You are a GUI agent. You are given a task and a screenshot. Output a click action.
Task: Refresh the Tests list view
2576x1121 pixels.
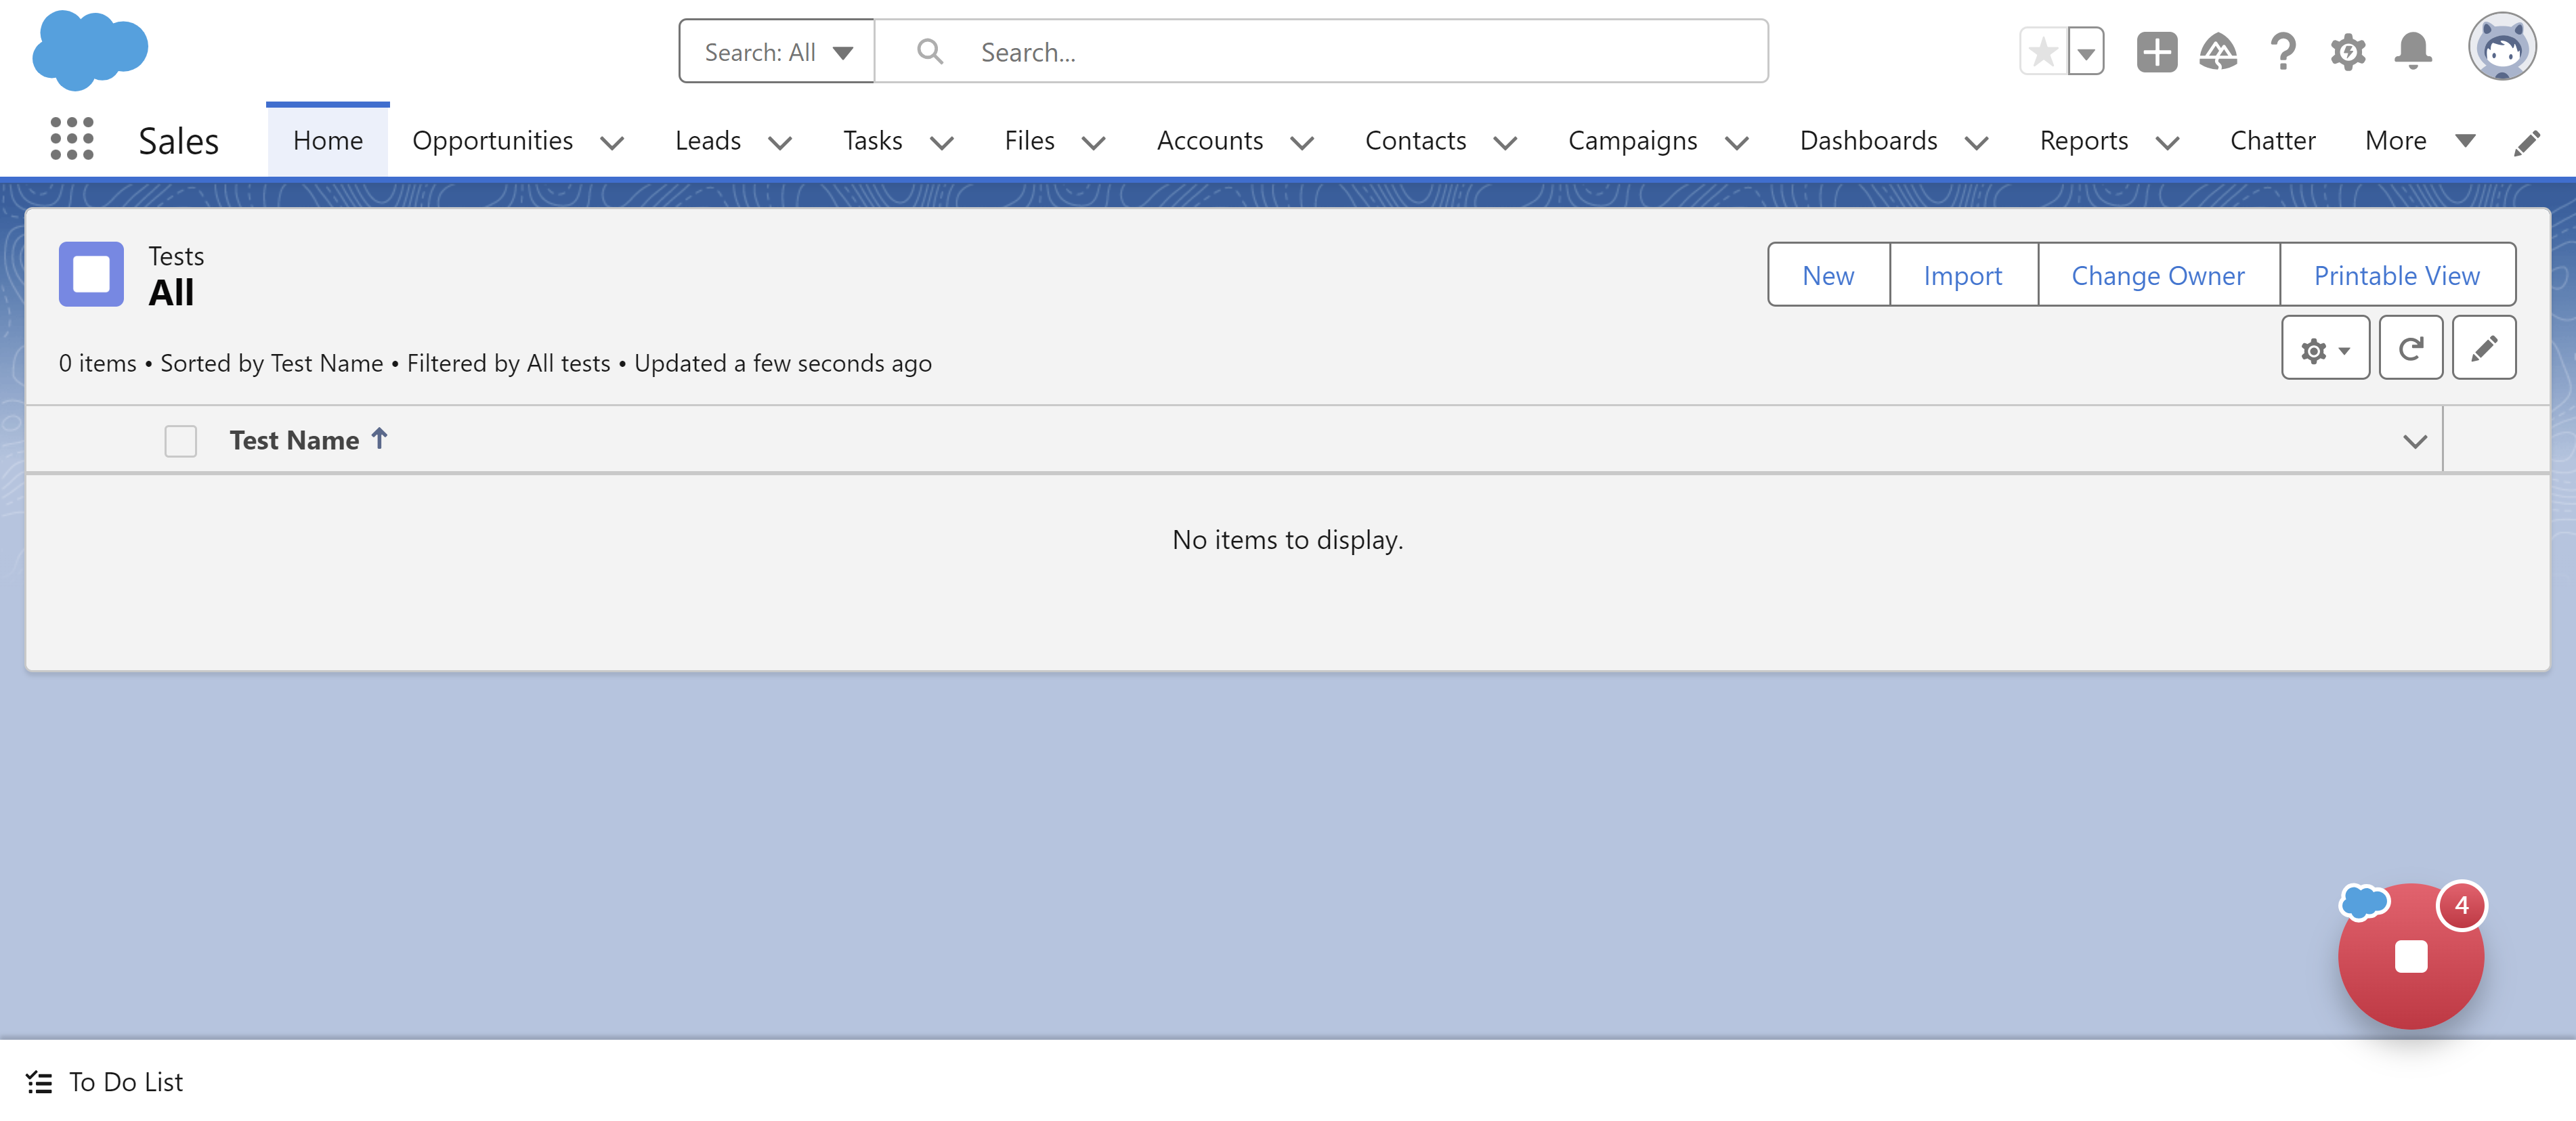(x=2410, y=348)
